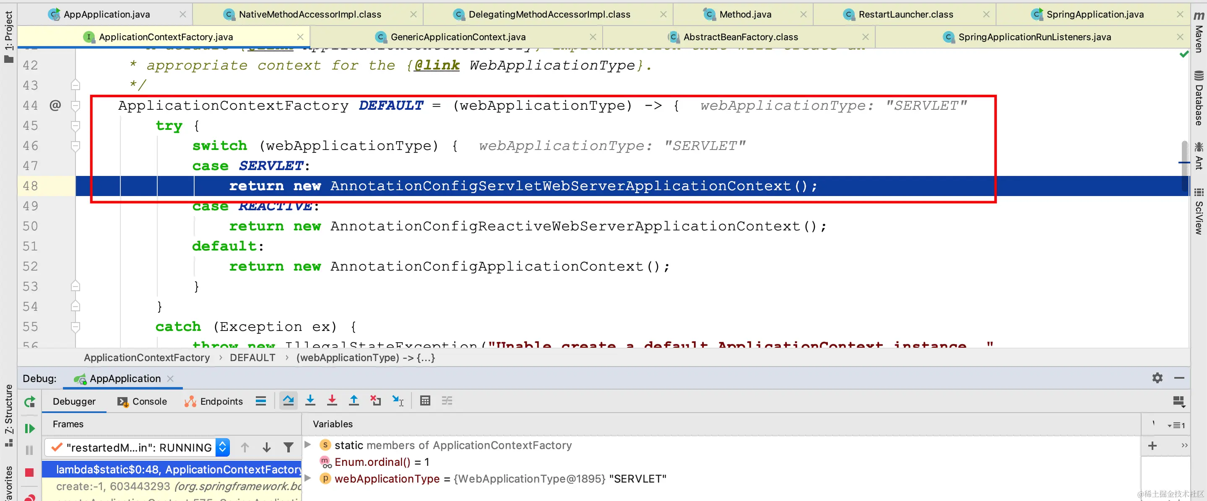Toggle the frames filter funnel icon
1207x501 pixels.
(x=289, y=448)
